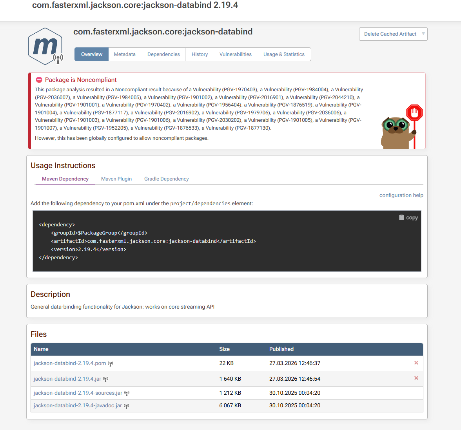This screenshot has width=461, height=430.
Task: Delete jackson-databind-2.19.4.jar via its red X icon
Action: [x=416, y=378]
